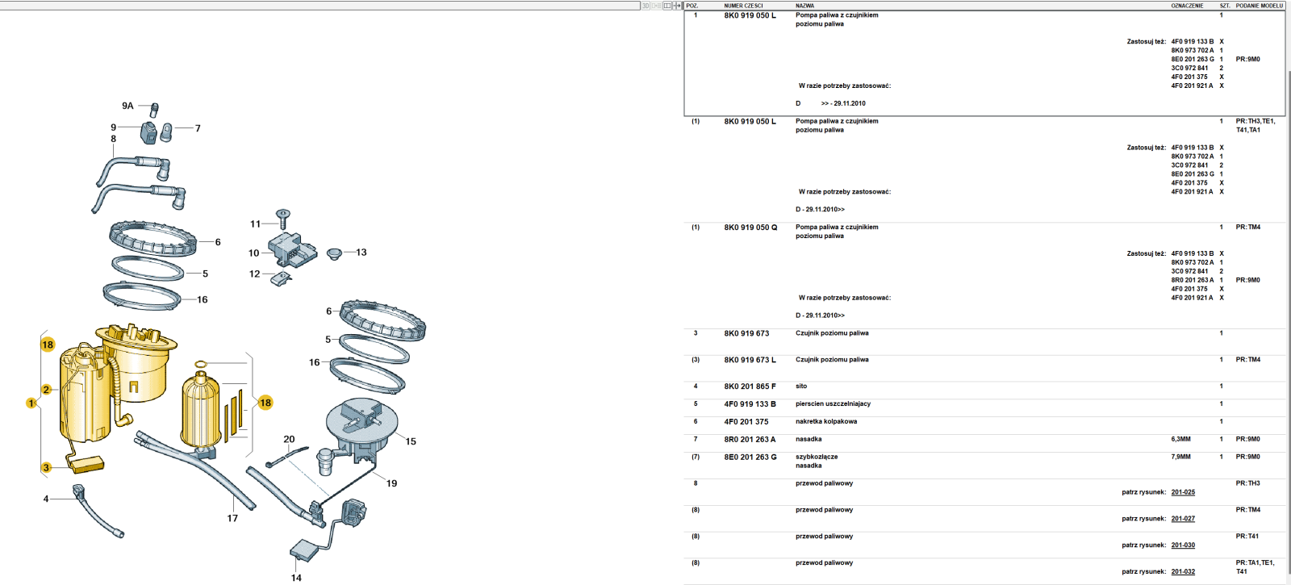Click yellow callout 1 for the fuel pump
This screenshot has width=1291, height=585.
pyautogui.click(x=31, y=403)
